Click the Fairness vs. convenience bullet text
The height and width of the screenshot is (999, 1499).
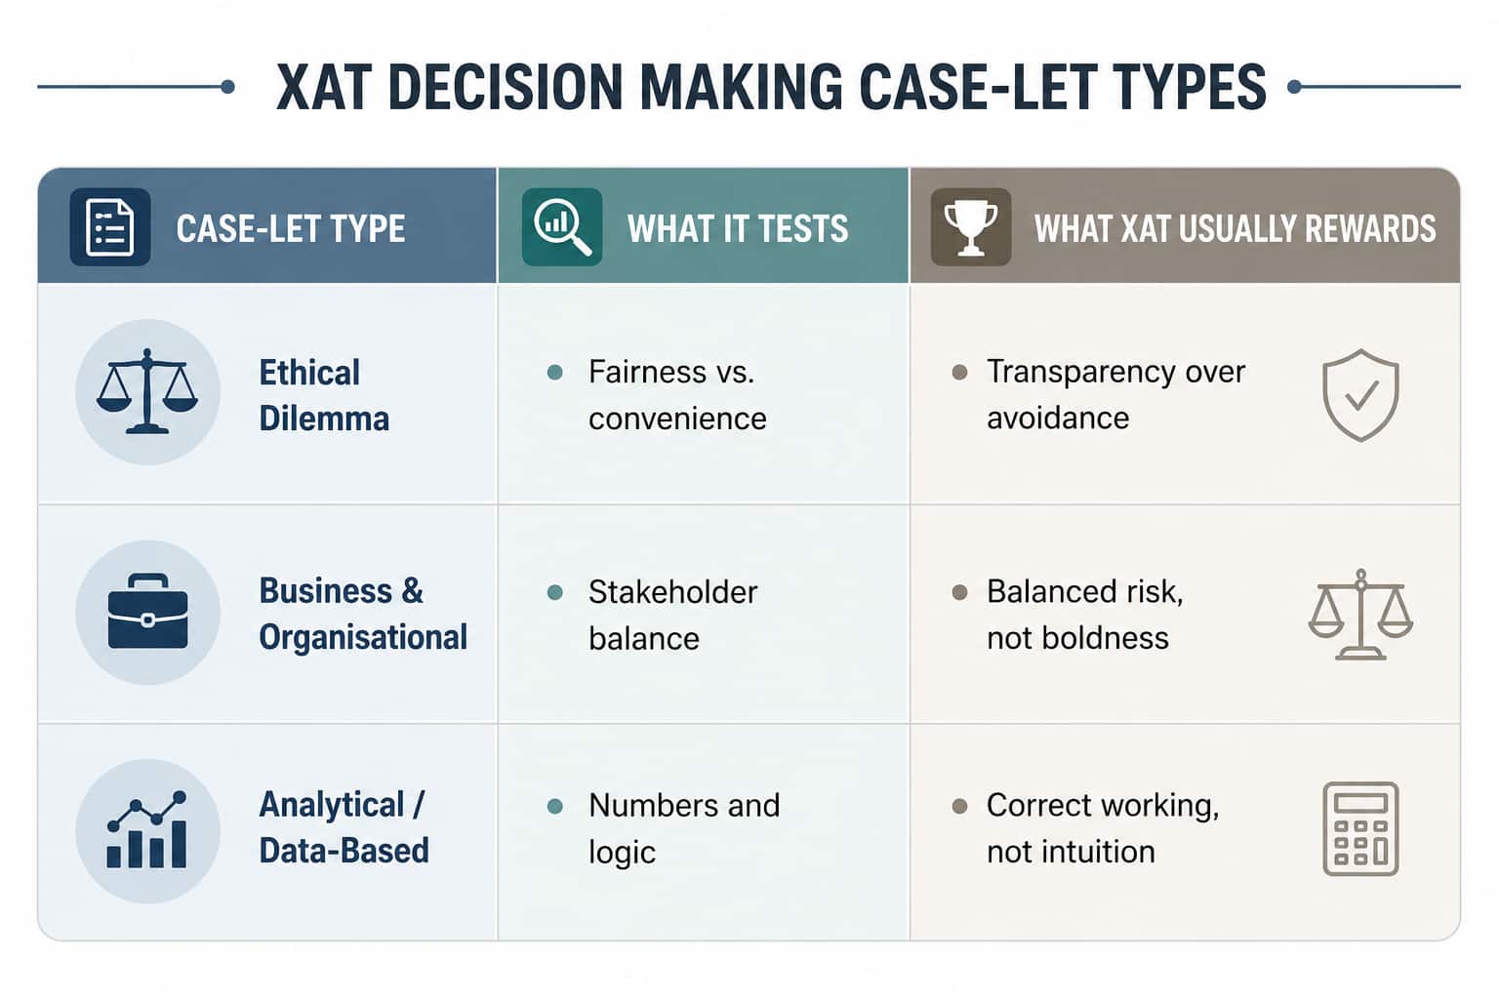click(x=677, y=395)
